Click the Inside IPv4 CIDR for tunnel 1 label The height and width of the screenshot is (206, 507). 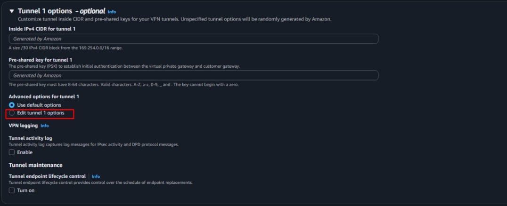(42, 29)
